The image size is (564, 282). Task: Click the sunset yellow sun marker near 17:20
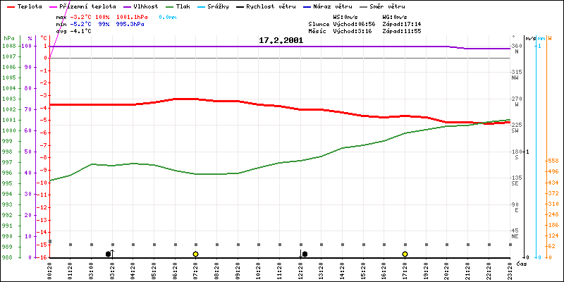(x=405, y=254)
